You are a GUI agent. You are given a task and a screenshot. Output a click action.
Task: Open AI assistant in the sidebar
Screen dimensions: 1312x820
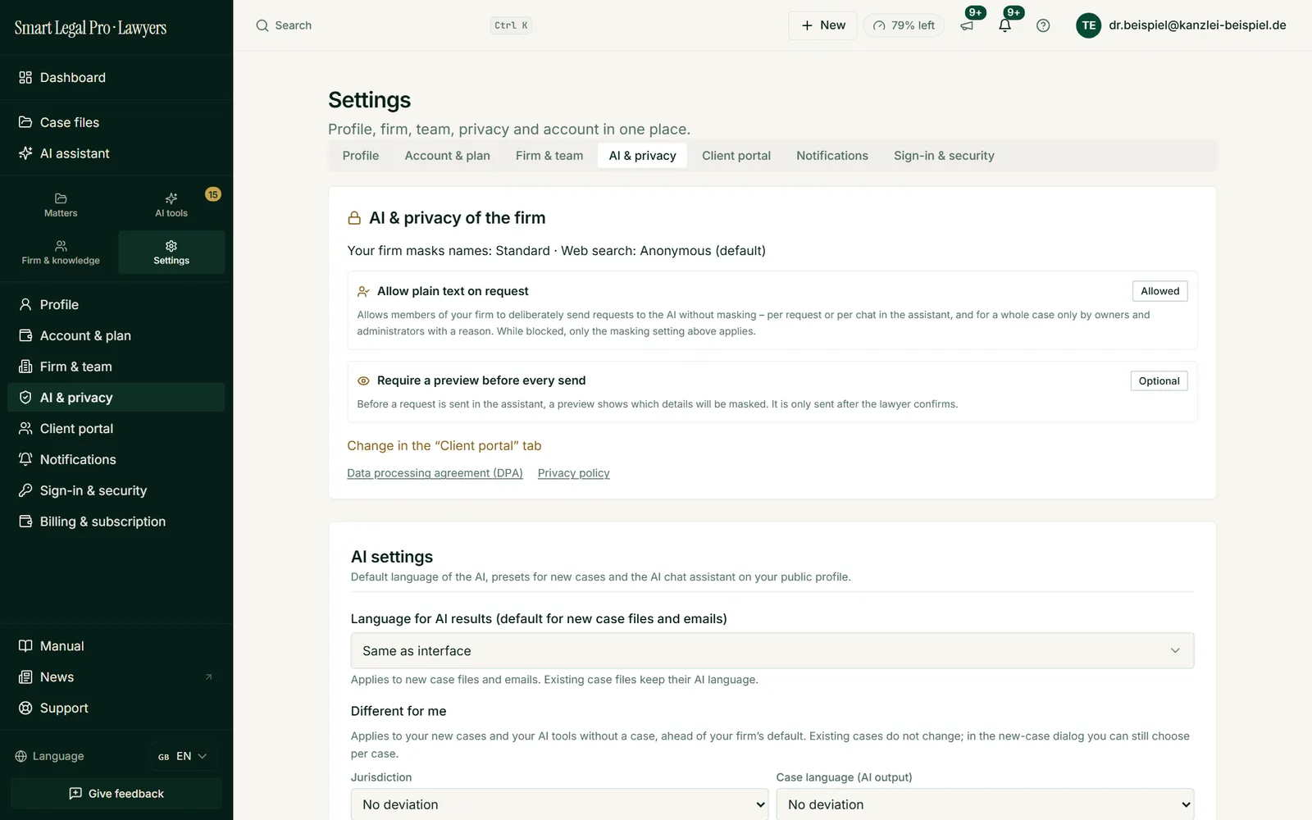click(116, 153)
